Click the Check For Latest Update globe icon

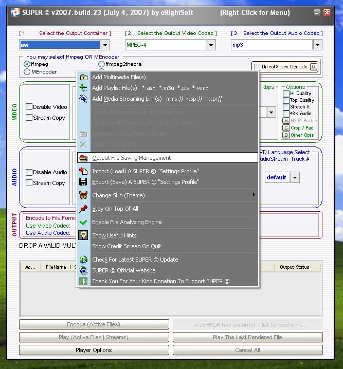(x=84, y=260)
